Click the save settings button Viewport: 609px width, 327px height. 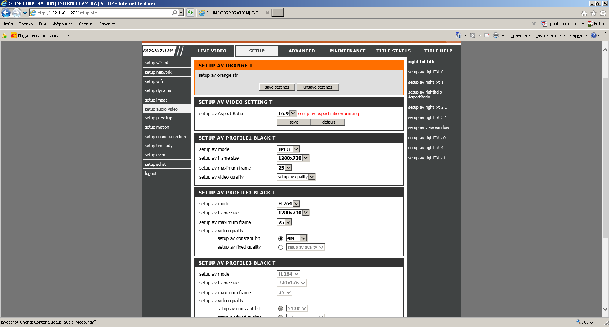tap(277, 87)
